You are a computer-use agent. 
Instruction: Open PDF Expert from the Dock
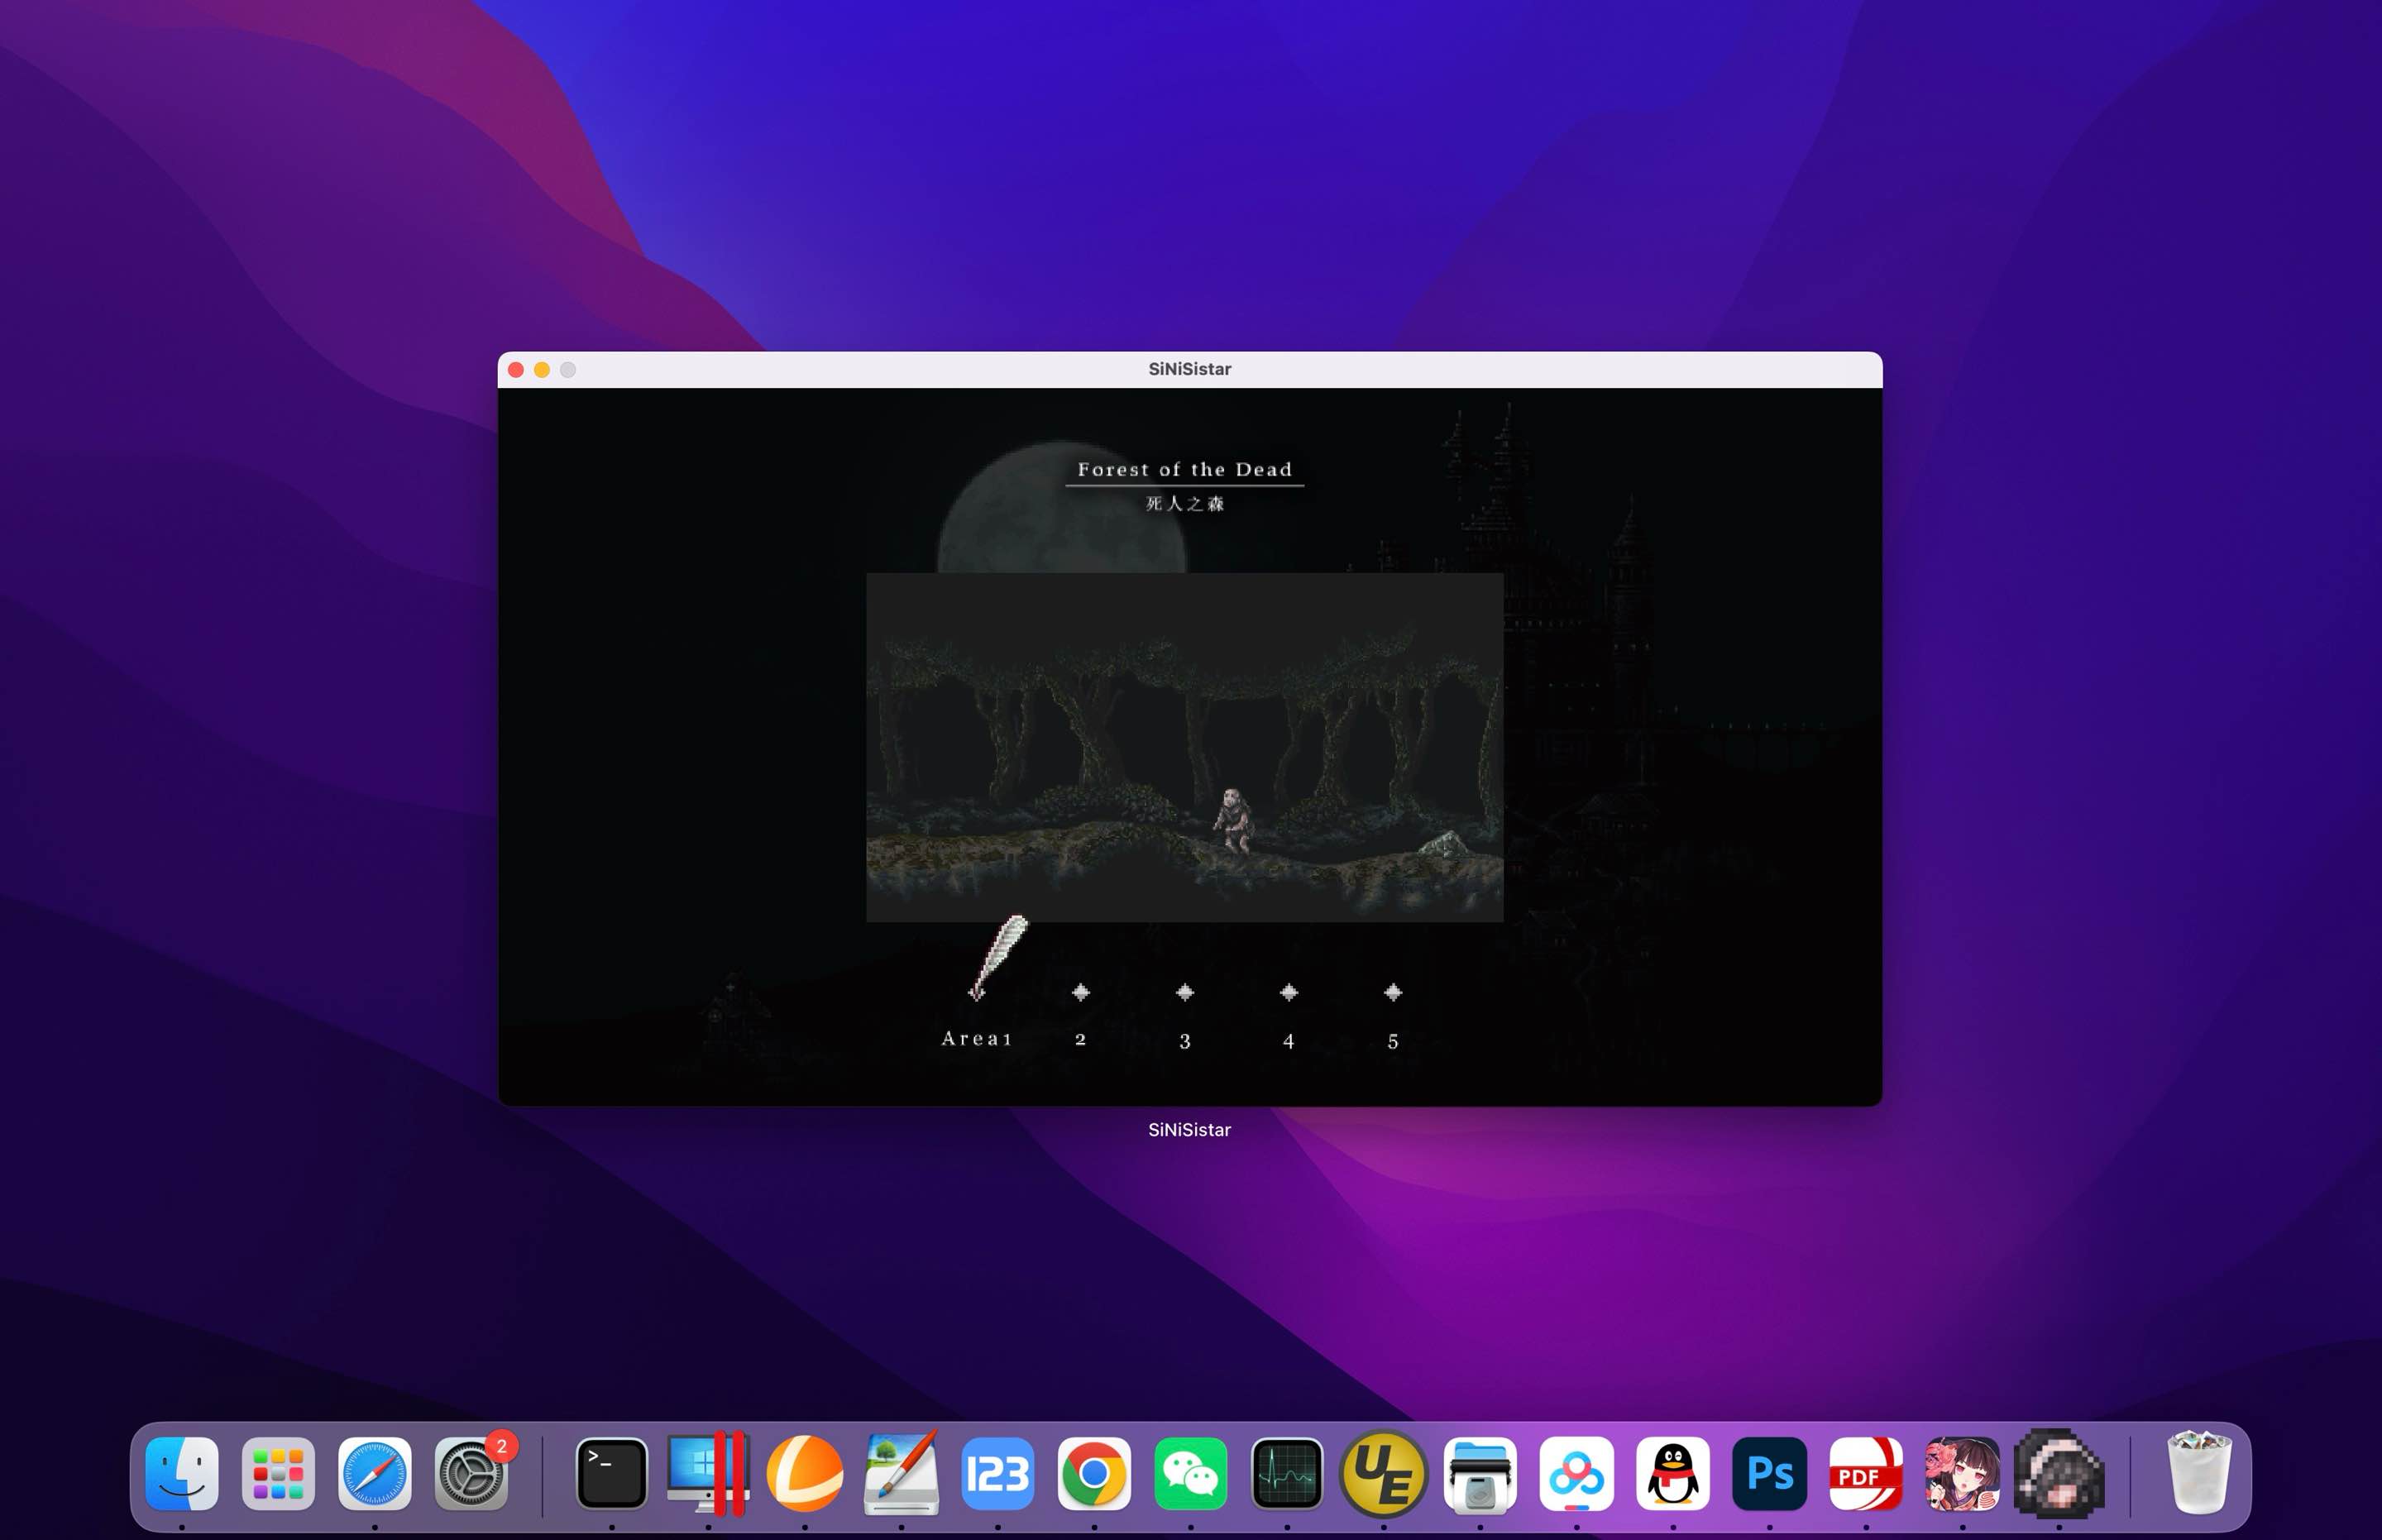pyautogui.click(x=1866, y=1473)
